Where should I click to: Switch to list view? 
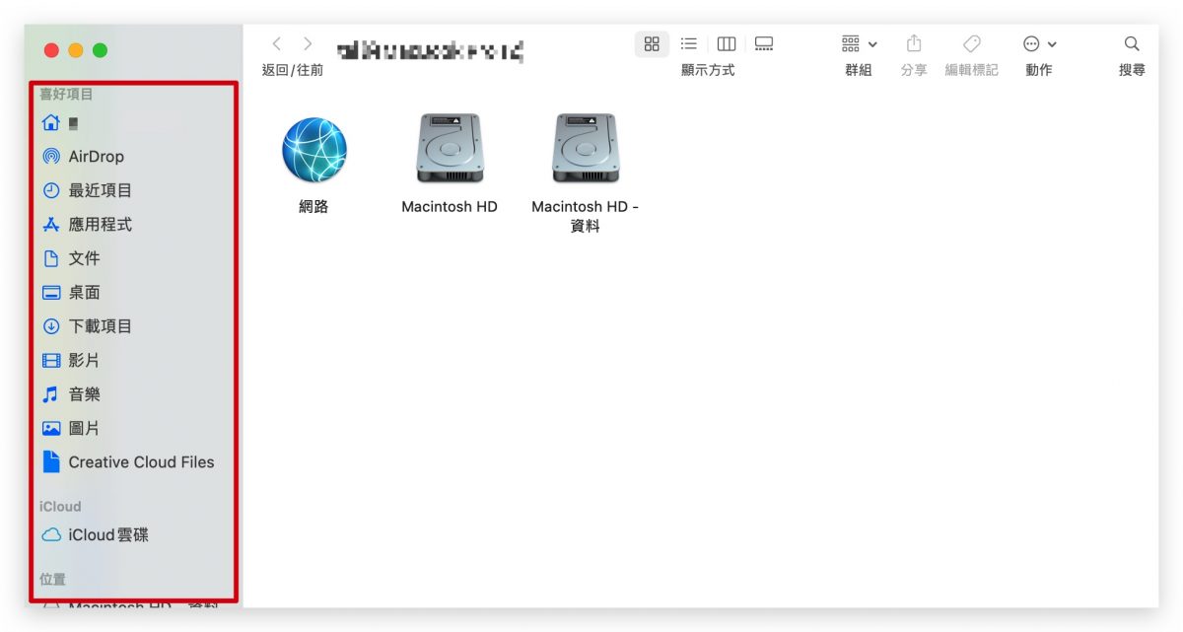(x=689, y=44)
